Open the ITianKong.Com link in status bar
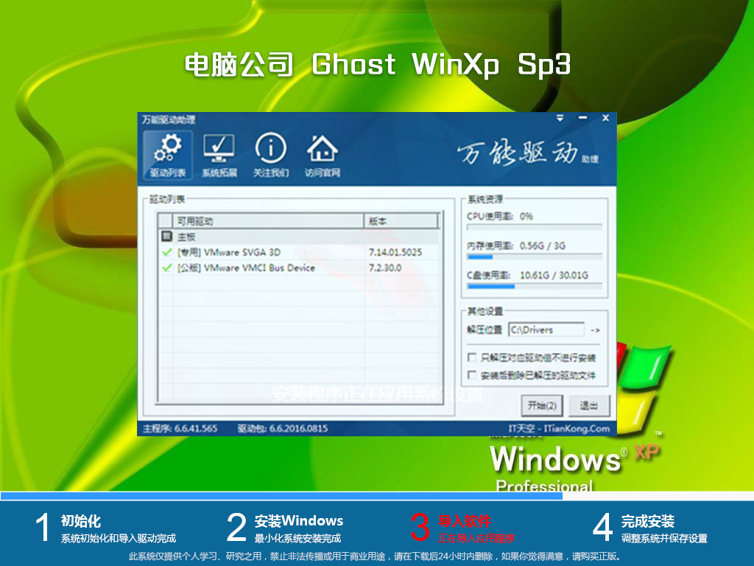 click(560, 428)
